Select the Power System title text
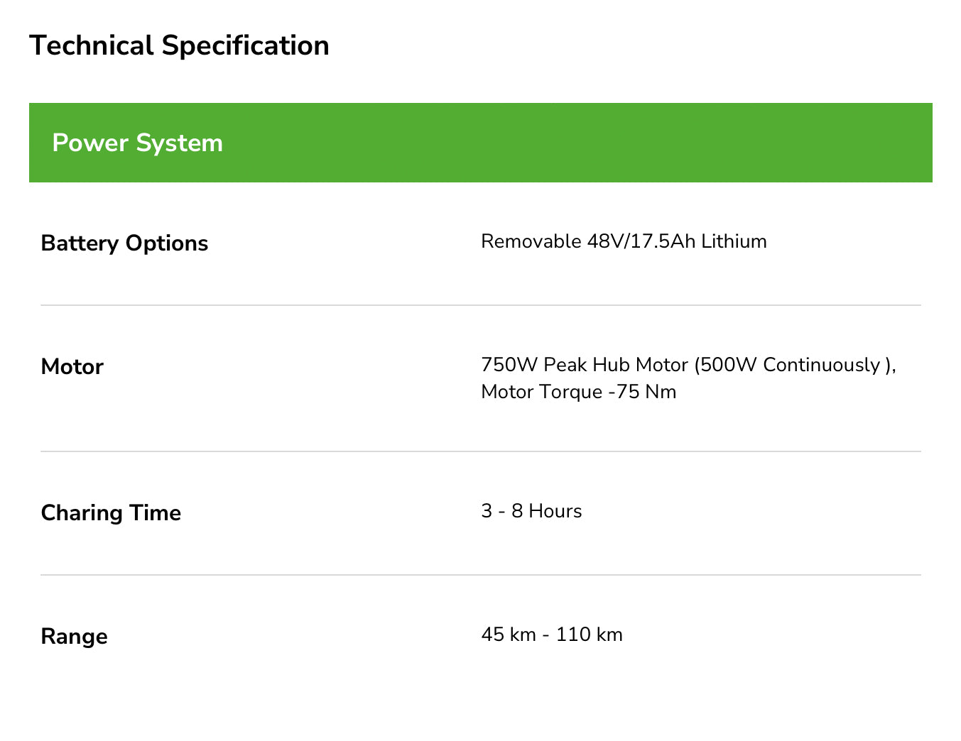Viewport: 961px width, 741px height. (x=138, y=143)
